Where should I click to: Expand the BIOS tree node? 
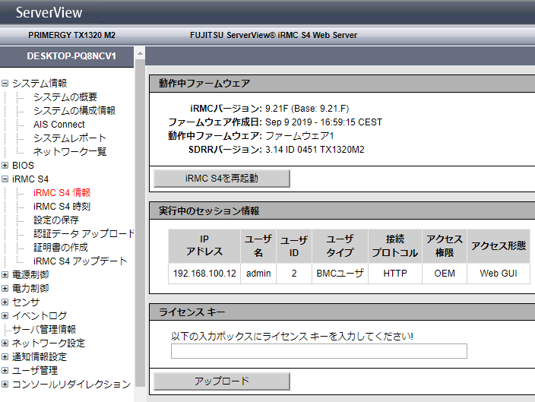pos(5,166)
